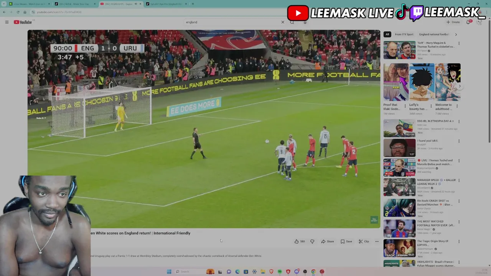Save video to a playlist
Screen dimensions: 491x276
tap(346, 242)
